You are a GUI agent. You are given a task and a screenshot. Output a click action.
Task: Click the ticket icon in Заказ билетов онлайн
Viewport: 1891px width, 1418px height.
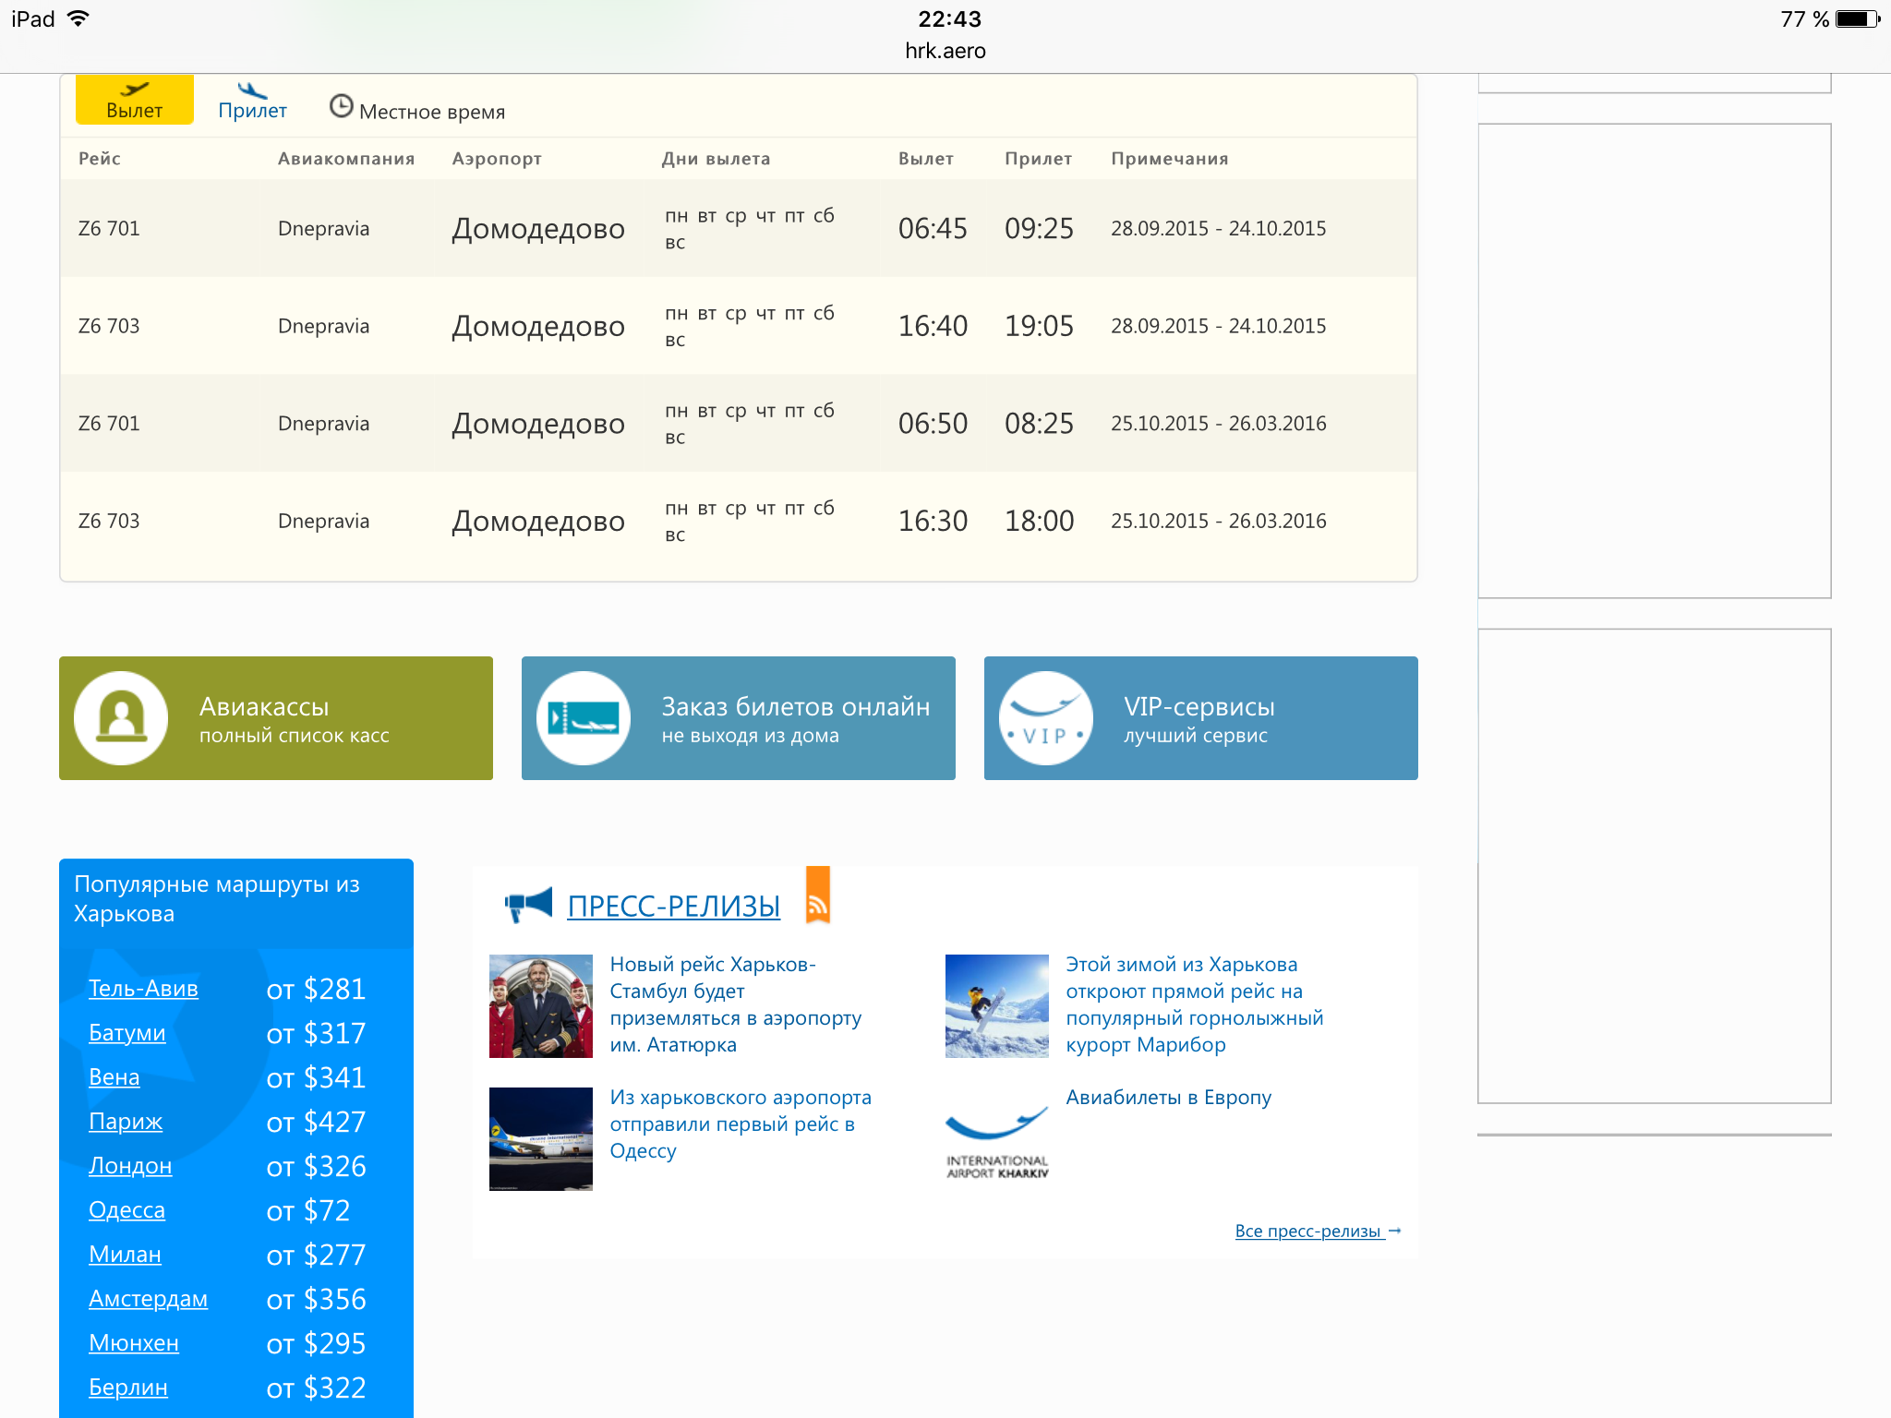[584, 718]
